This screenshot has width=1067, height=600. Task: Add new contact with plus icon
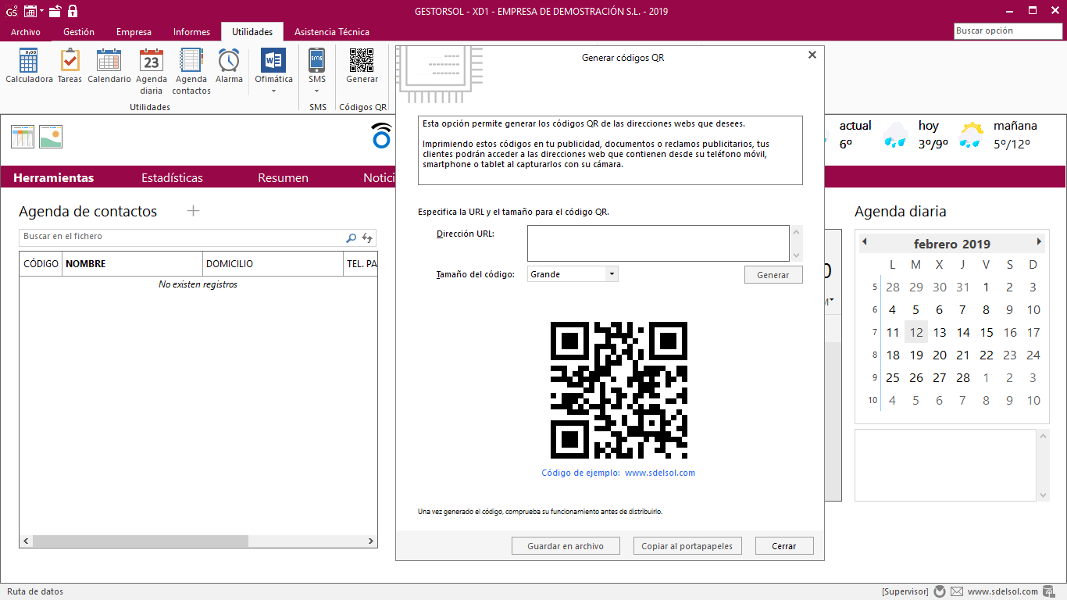194,211
